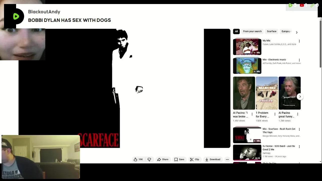The height and width of the screenshot is (181, 322).
Task: Open Mix - Scarface Rush Rush thumbnail
Action: pyautogui.click(x=247, y=135)
